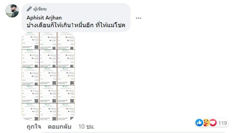The image size is (246, 133).
Task: Click the center slip of the collage
Action: (48, 77)
